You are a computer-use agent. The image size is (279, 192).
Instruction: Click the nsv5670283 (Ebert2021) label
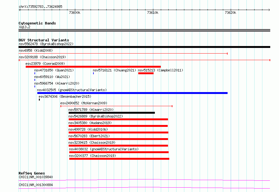click(89, 136)
